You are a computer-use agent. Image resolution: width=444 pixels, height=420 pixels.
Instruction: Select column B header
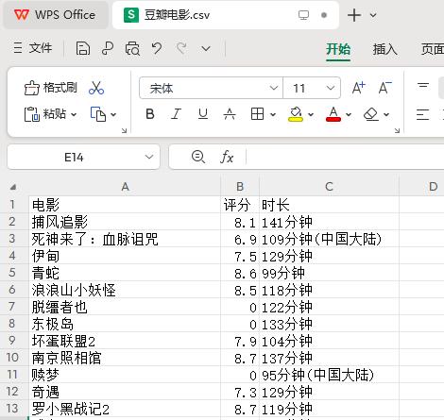(240, 187)
